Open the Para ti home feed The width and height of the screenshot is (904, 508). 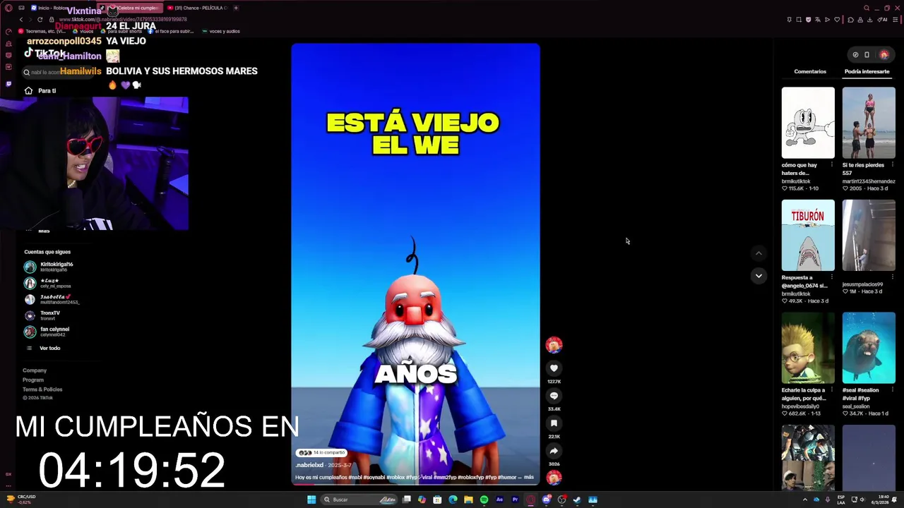tap(41, 90)
